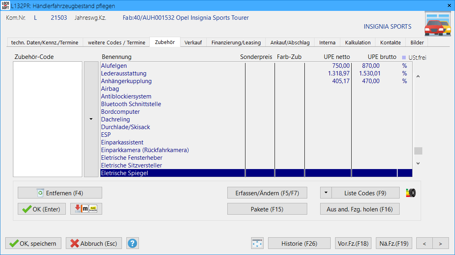This screenshot has height=255, width=455.
Task: Go to next record with > arrow
Action: coord(440,243)
